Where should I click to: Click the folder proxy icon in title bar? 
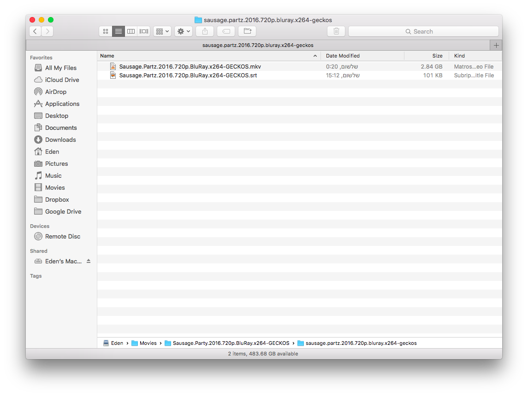198,20
